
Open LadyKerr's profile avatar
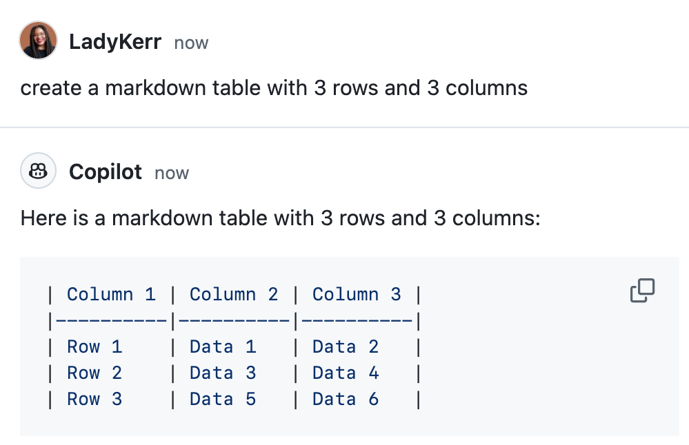38,40
